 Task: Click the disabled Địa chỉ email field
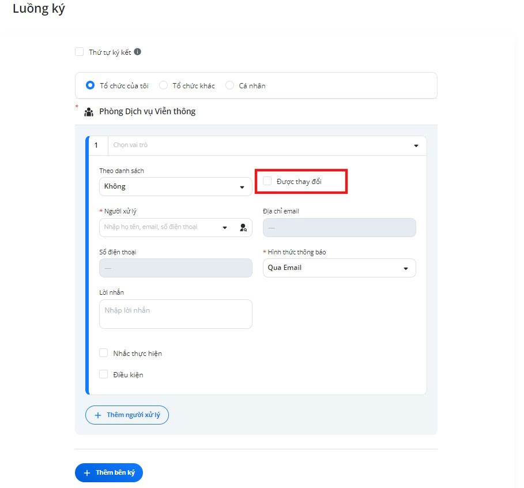[339, 228]
